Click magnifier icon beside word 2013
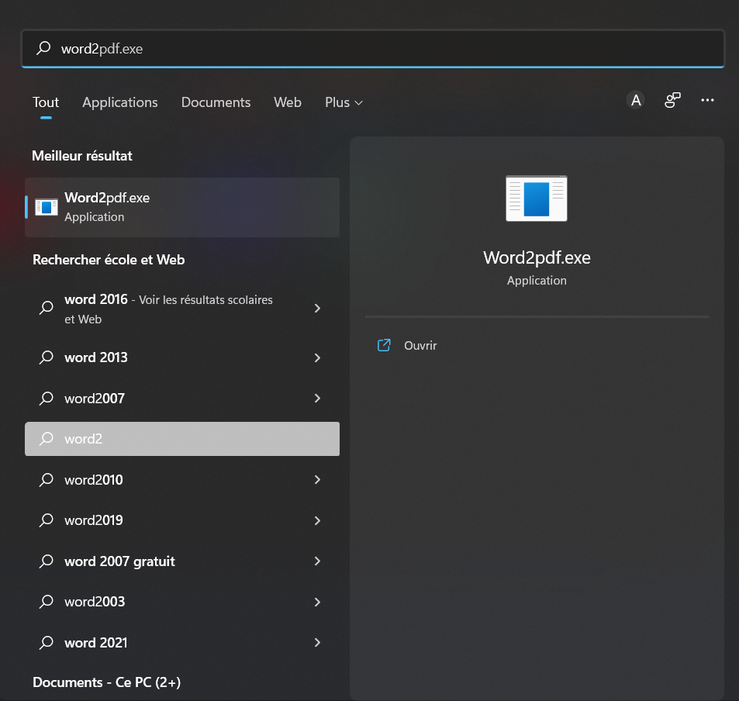This screenshot has height=701, width=739. click(47, 357)
